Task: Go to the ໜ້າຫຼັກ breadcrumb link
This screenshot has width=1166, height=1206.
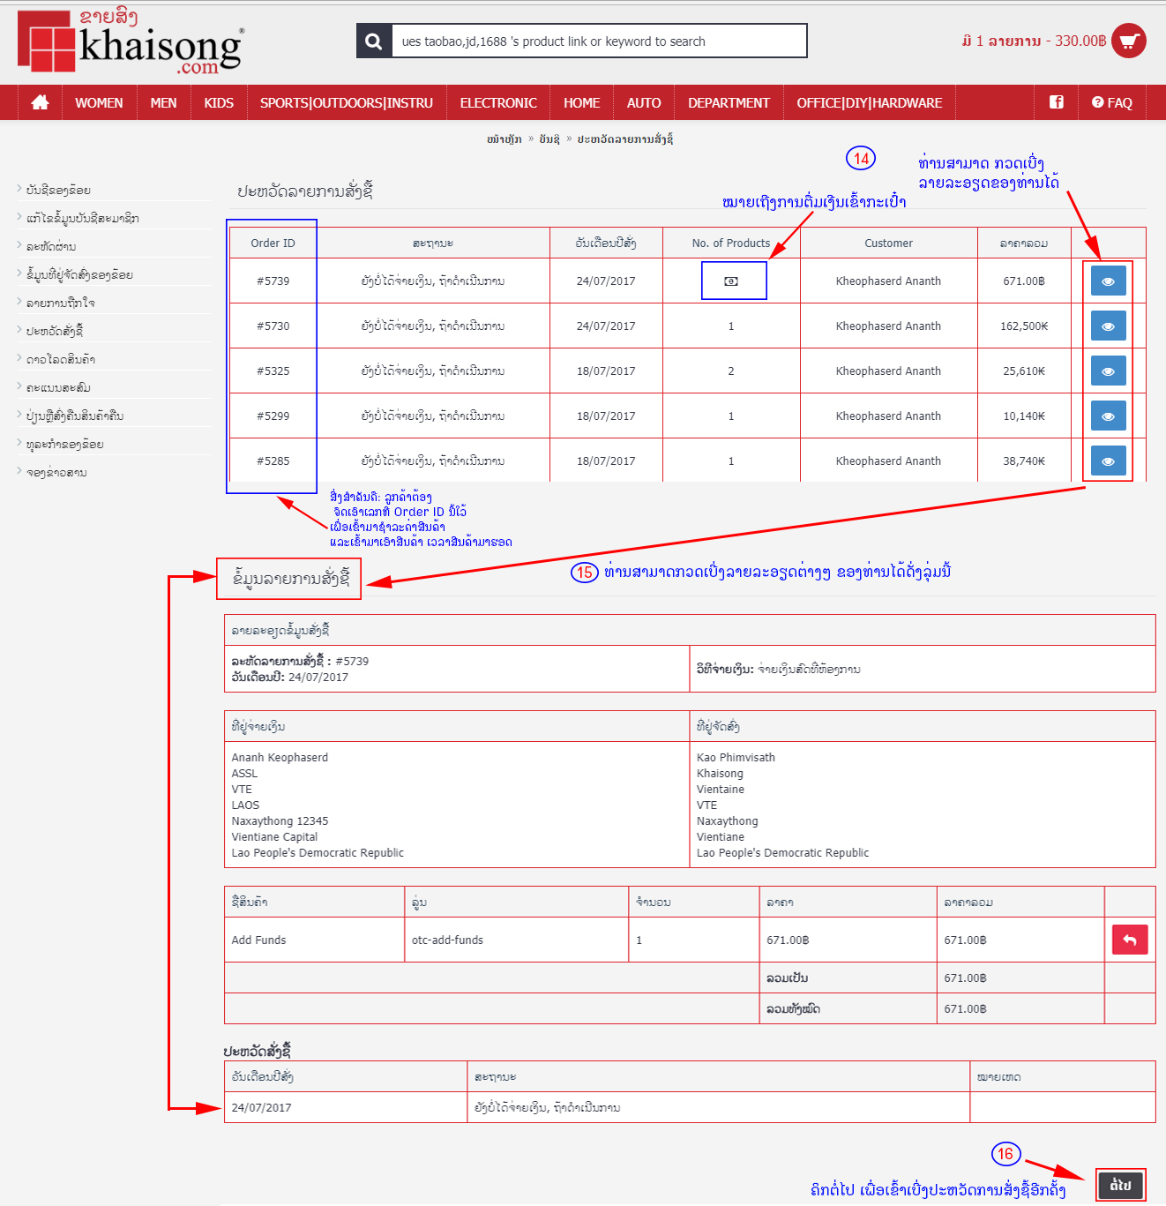Action: (x=505, y=139)
